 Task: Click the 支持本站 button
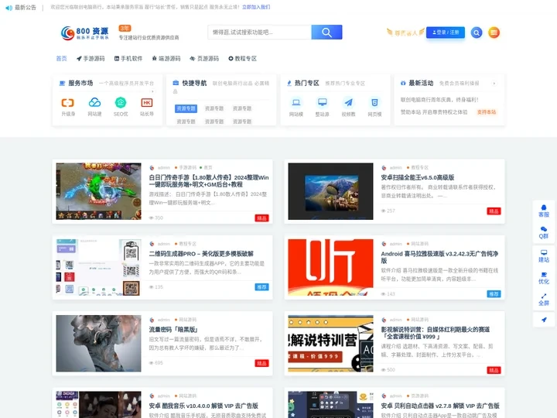click(x=487, y=112)
